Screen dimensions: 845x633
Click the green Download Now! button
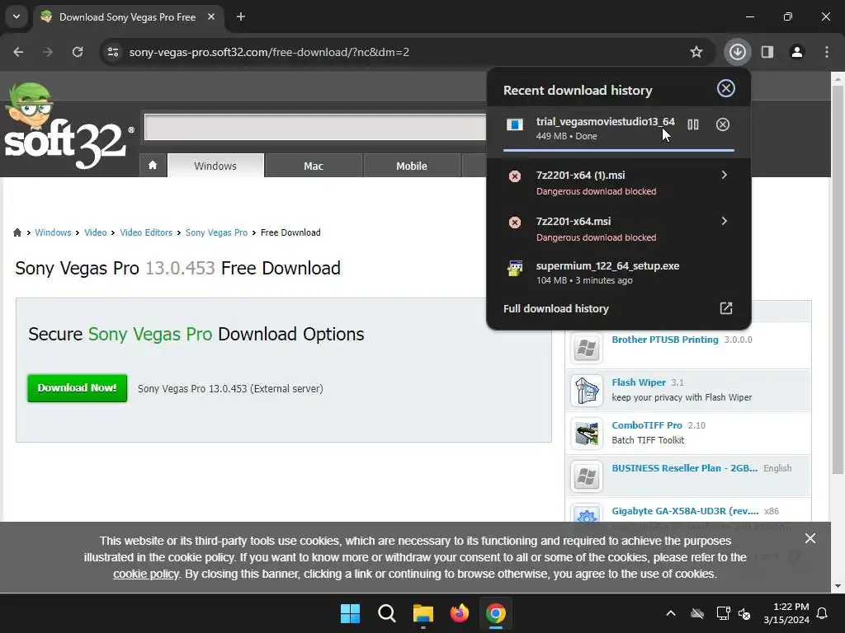click(77, 388)
